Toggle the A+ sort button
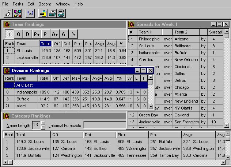The height and width of the screenshot is (167, 231). point(55,34)
